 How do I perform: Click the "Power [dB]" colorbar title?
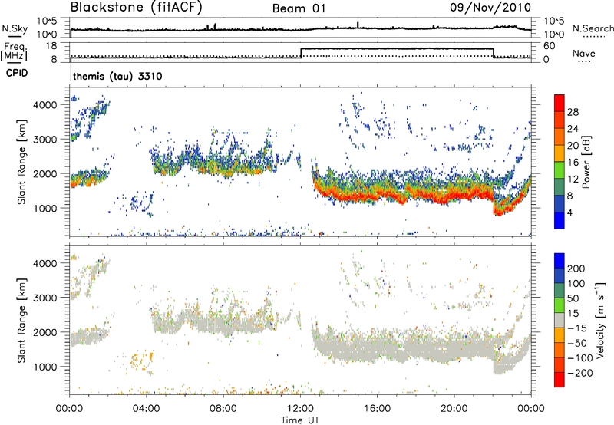point(586,162)
